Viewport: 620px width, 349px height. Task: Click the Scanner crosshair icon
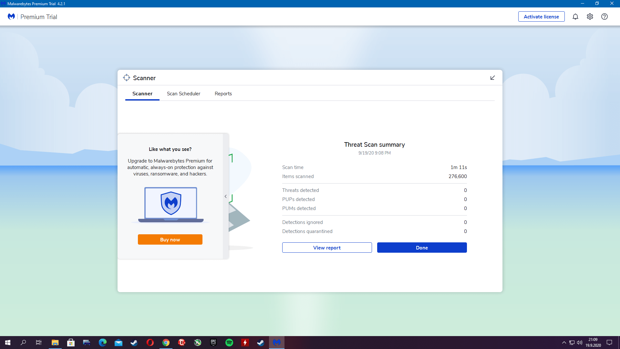(x=127, y=78)
